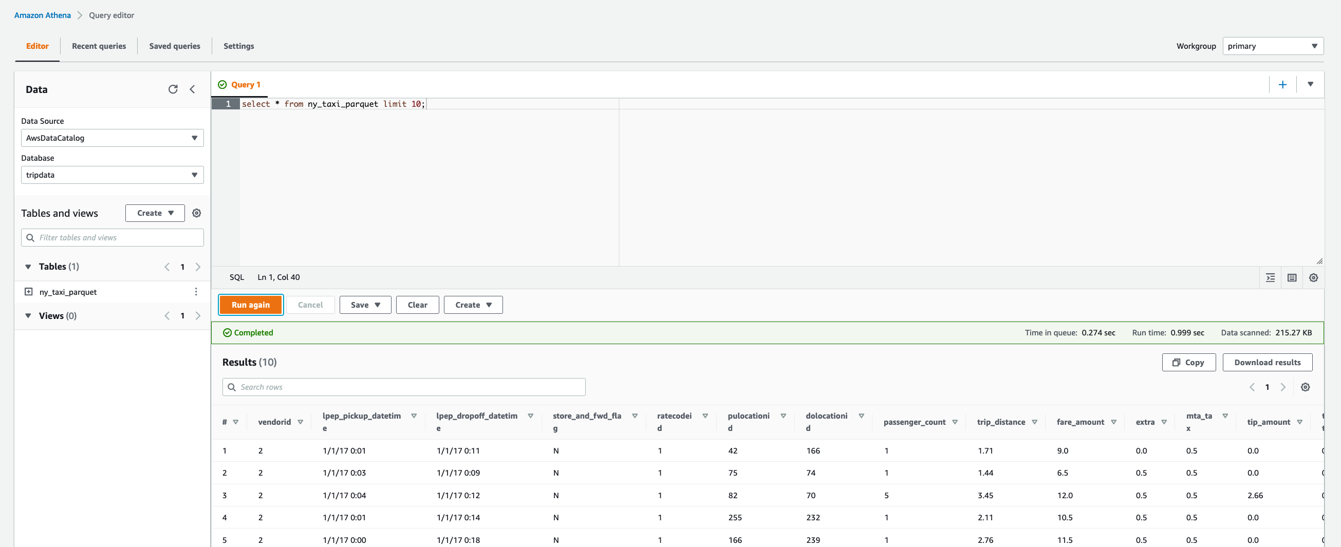Switch to the Editor tab
This screenshot has width=1341, height=547.
click(x=37, y=46)
